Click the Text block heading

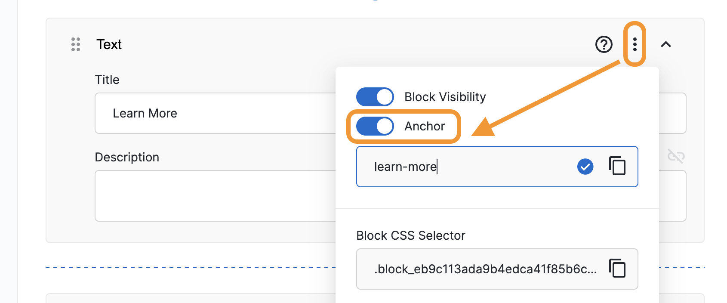[109, 44]
